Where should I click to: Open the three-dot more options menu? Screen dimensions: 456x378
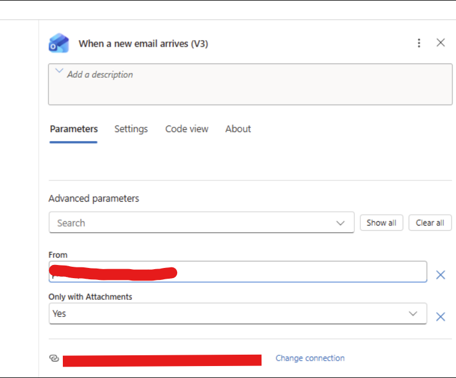[419, 43]
